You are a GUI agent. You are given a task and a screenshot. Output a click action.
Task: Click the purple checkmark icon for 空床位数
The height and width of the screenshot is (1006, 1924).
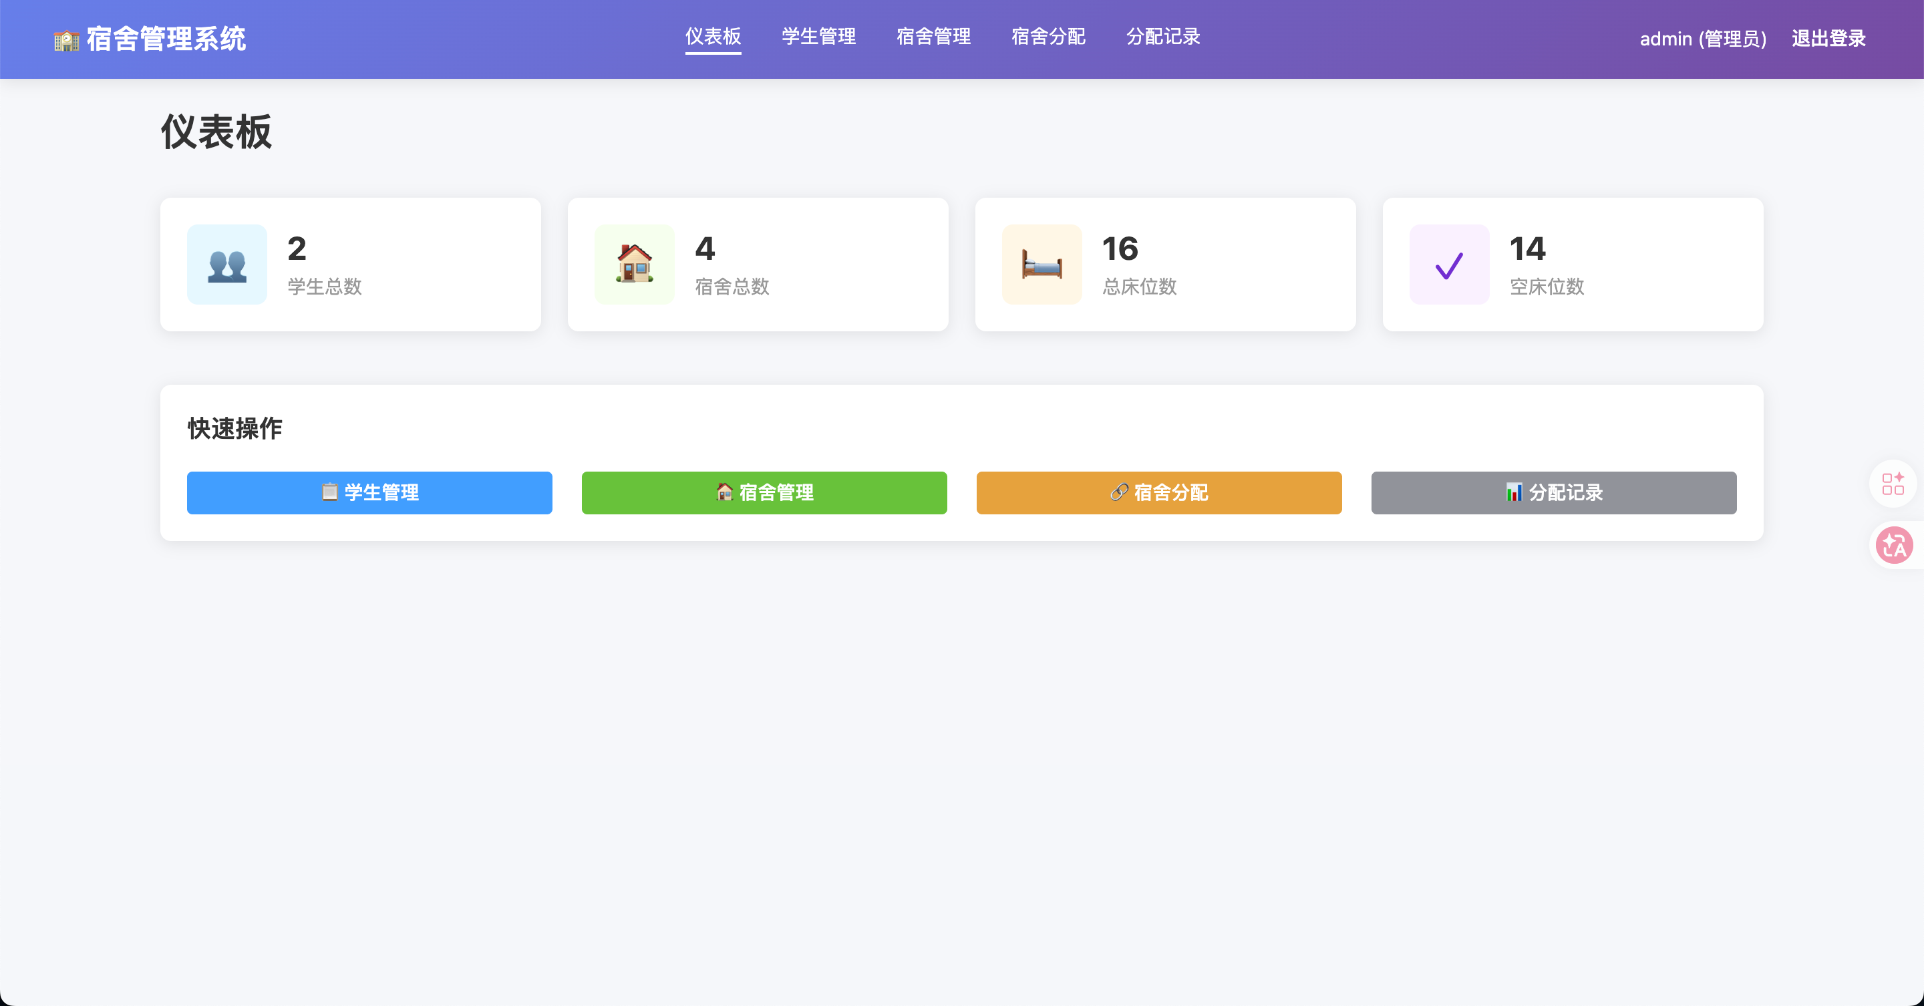pyautogui.click(x=1449, y=265)
